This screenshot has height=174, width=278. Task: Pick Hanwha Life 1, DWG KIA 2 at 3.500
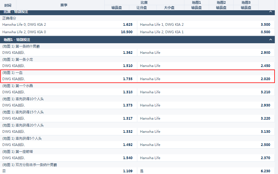tap(205, 25)
